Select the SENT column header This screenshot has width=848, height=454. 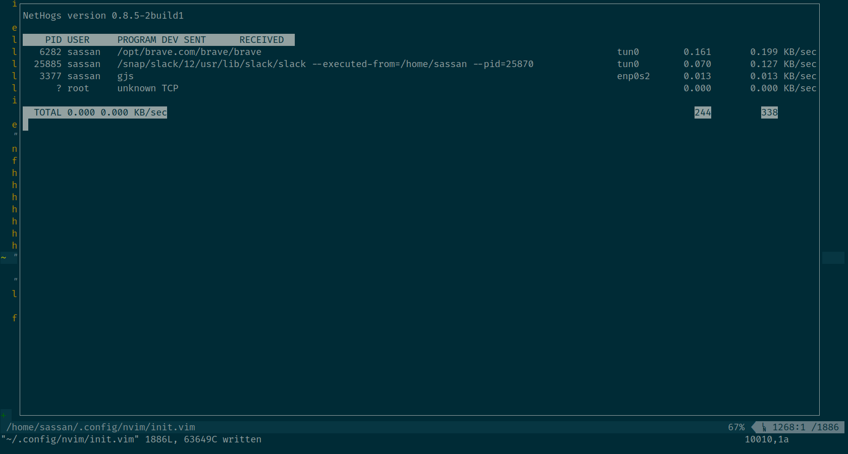(x=195, y=39)
